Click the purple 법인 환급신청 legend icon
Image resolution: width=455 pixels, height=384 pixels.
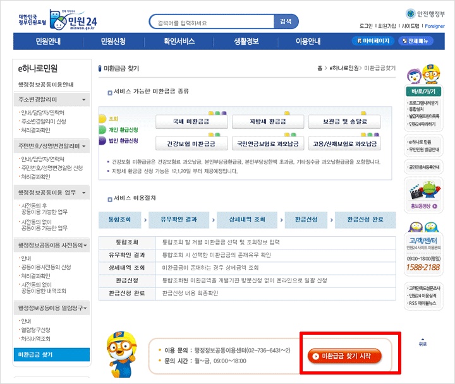coord(102,141)
